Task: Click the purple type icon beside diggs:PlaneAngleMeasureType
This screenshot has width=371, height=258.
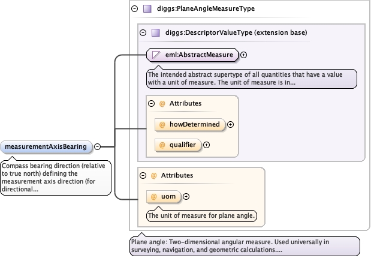Action: click(x=147, y=9)
